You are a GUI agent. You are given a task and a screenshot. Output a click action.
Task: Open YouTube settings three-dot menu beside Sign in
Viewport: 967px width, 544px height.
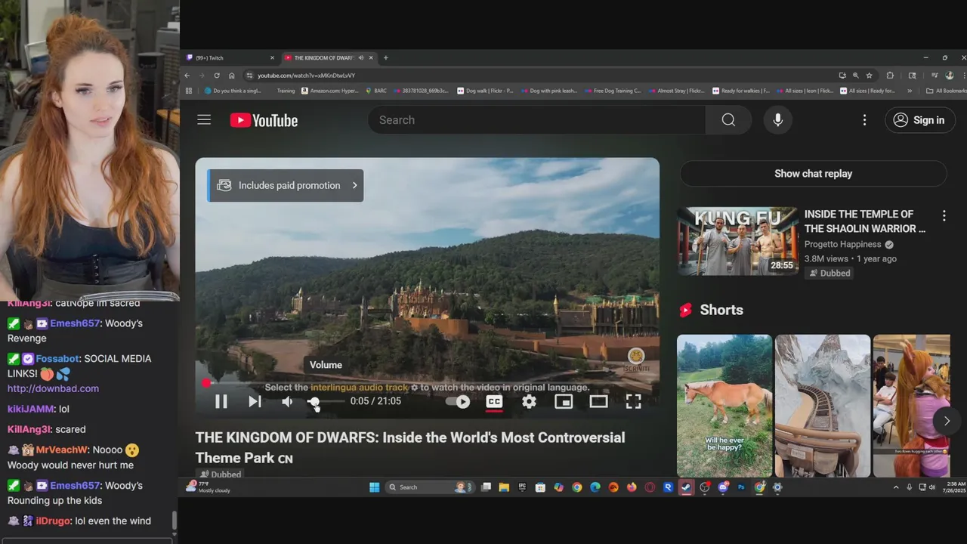pos(864,120)
